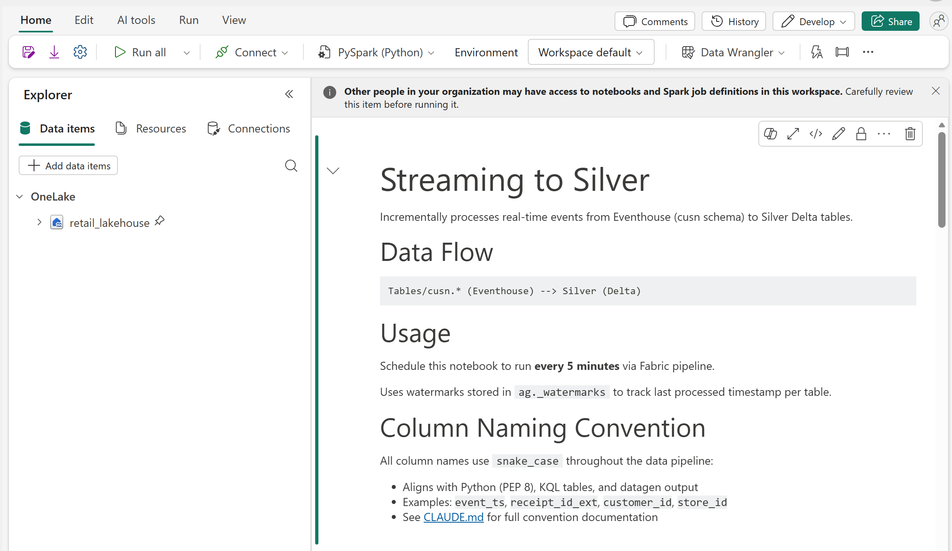The image size is (952, 551).
Task: Click the Run all button
Action: (x=140, y=52)
